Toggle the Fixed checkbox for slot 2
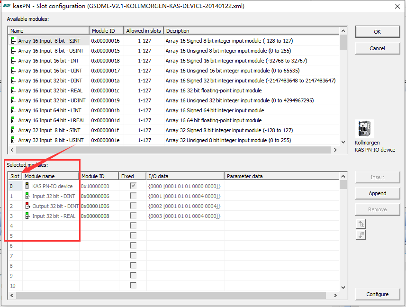 (x=133, y=206)
